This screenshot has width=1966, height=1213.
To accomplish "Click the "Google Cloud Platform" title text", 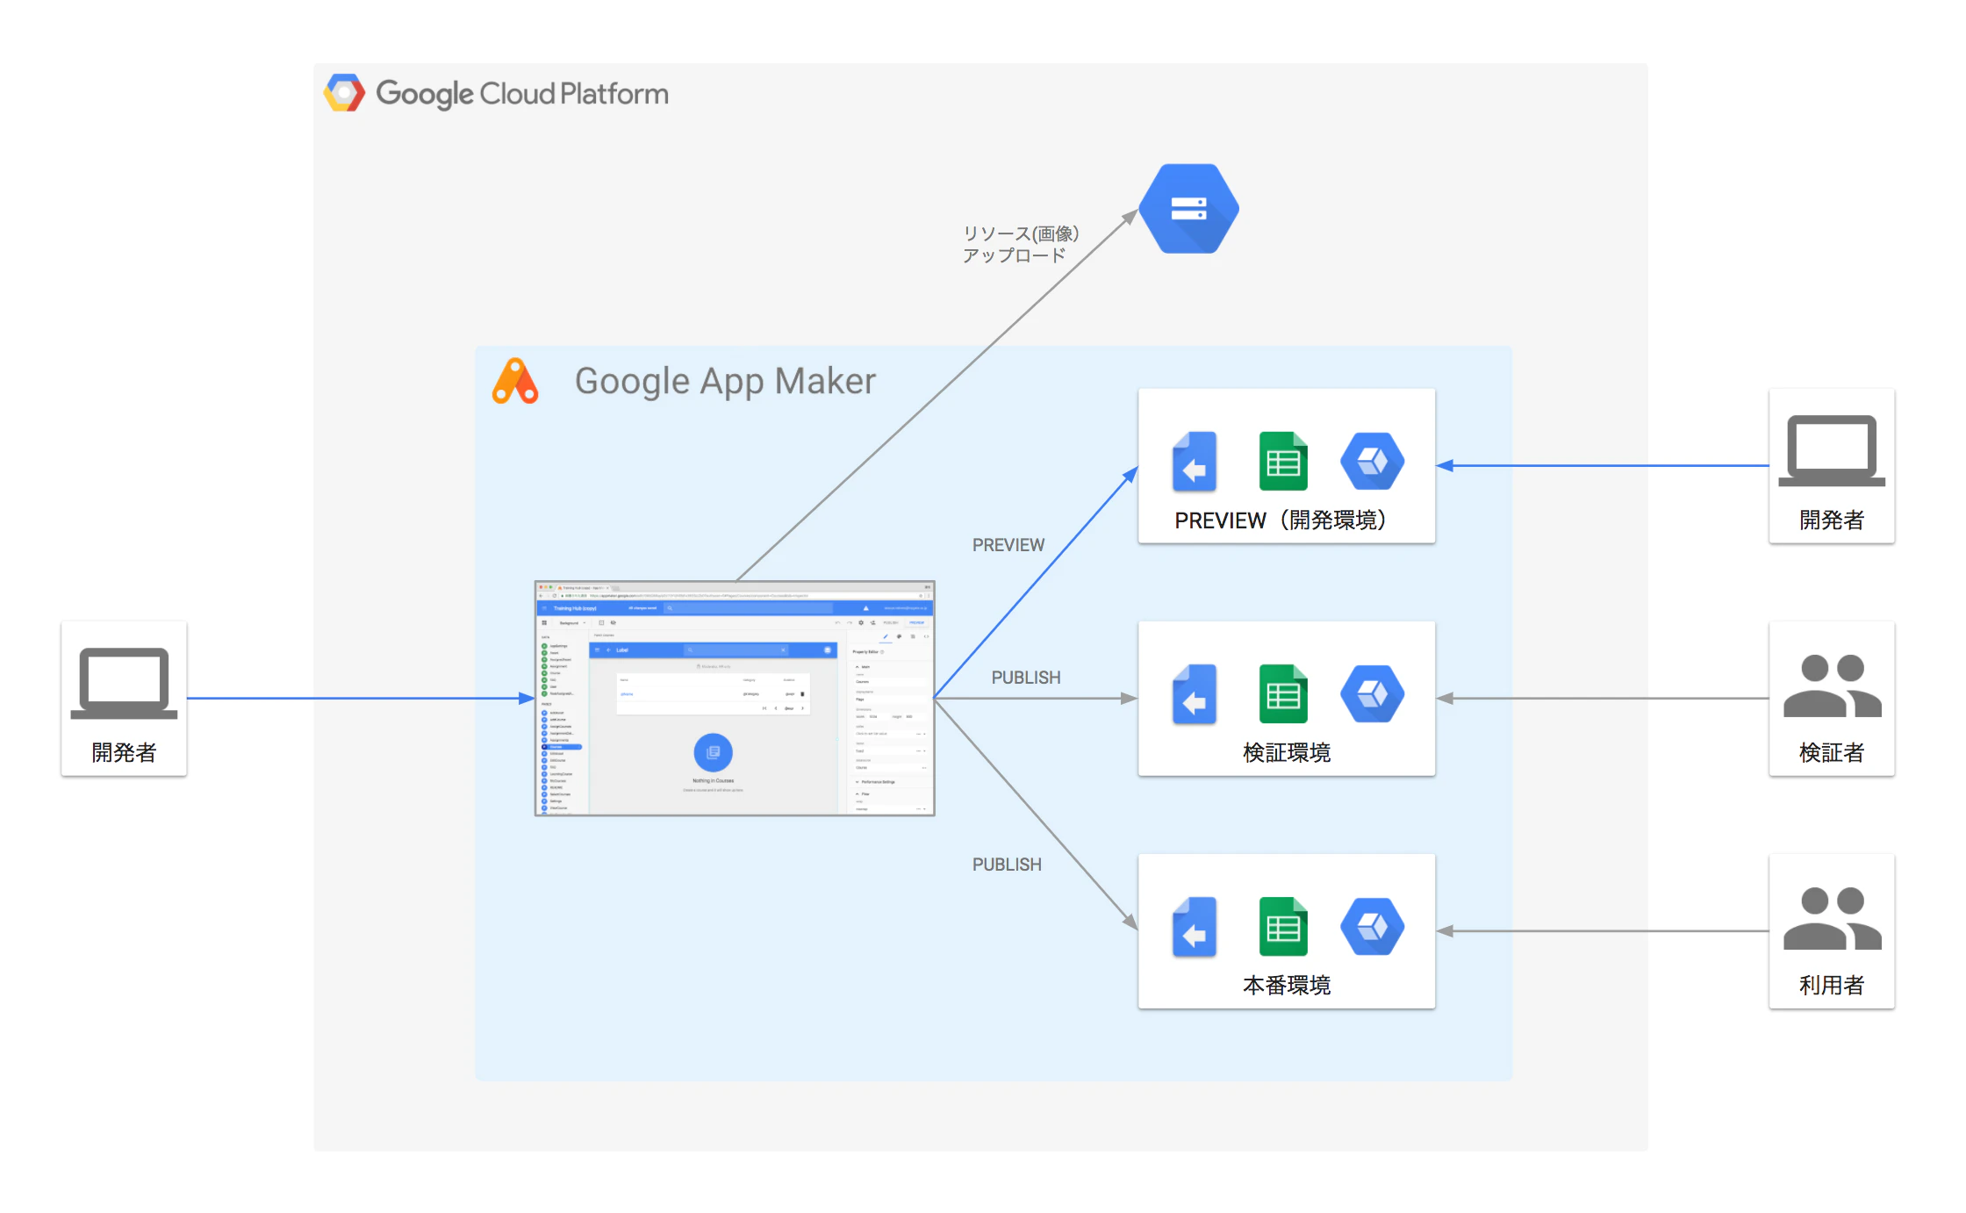I will tap(522, 94).
